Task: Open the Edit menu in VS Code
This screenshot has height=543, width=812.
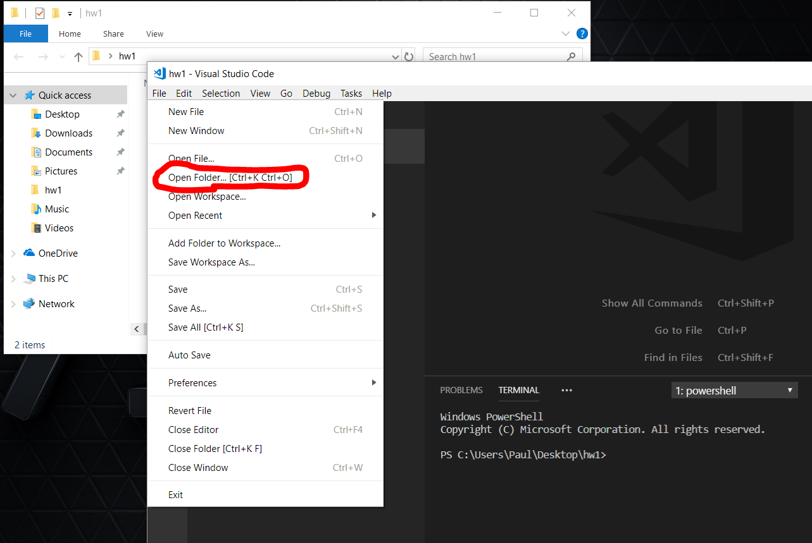Action: click(x=184, y=93)
